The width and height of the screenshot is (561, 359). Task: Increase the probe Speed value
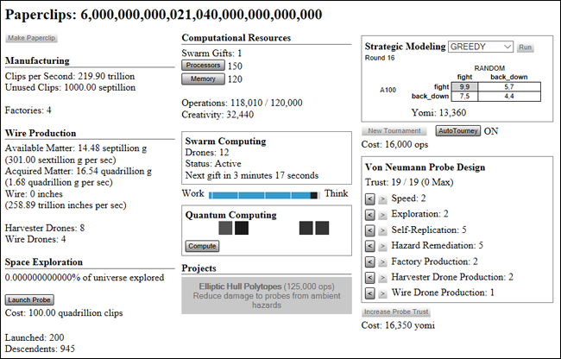[382, 198]
